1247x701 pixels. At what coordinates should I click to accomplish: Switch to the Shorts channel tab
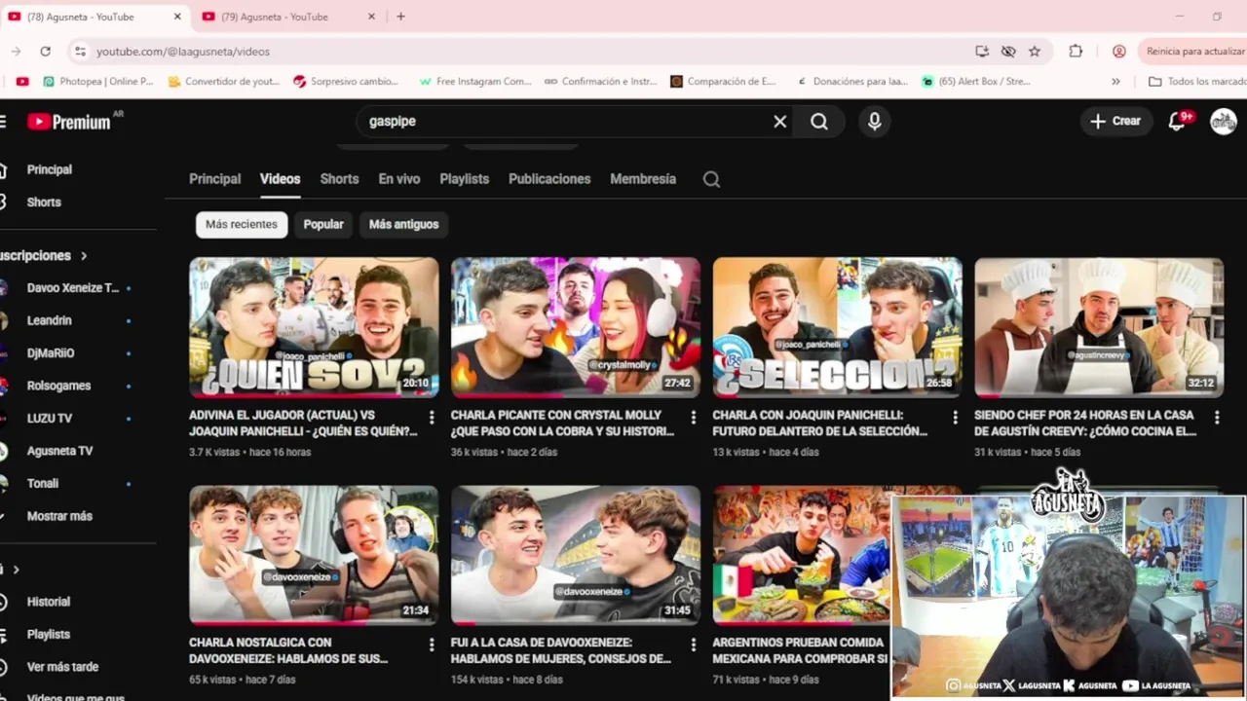(x=339, y=179)
